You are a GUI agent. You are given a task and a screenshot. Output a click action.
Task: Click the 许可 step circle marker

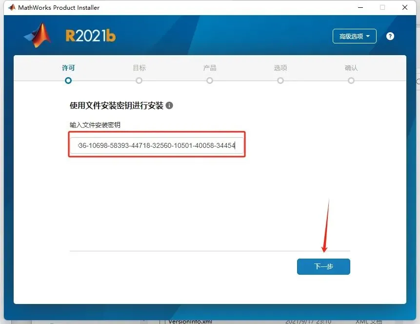point(68,81)
